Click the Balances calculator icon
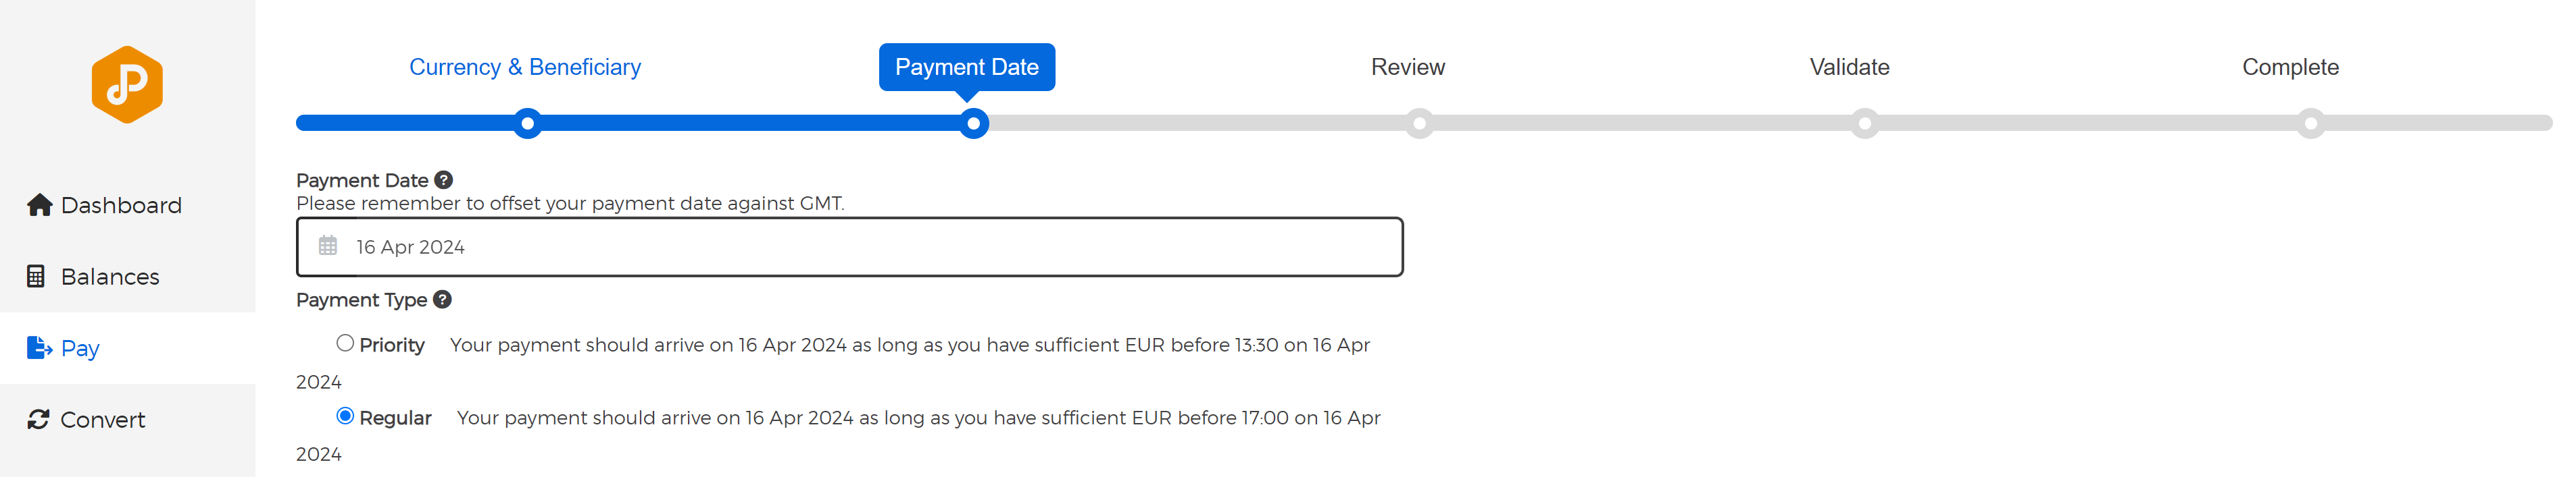 pos(36,277)
